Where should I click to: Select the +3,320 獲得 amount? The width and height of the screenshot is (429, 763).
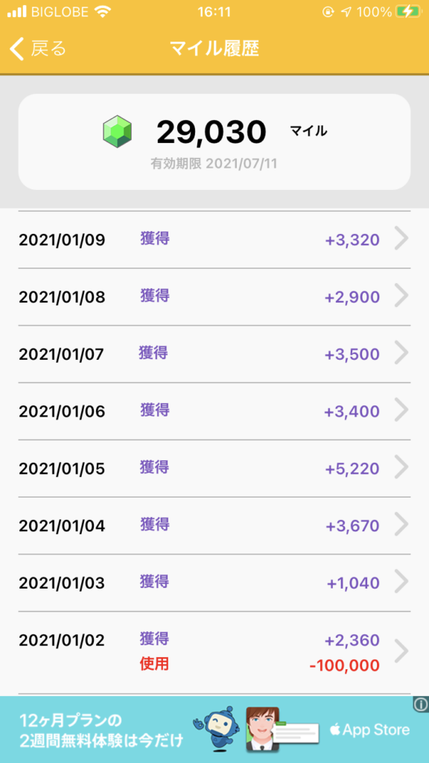pyautogui.click(x=352, y=240)
